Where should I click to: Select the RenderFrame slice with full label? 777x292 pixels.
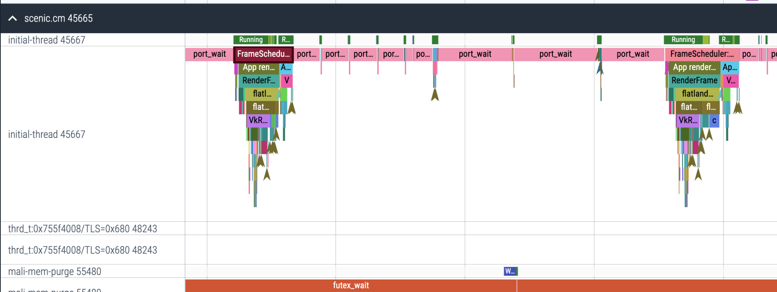[694, 81]
